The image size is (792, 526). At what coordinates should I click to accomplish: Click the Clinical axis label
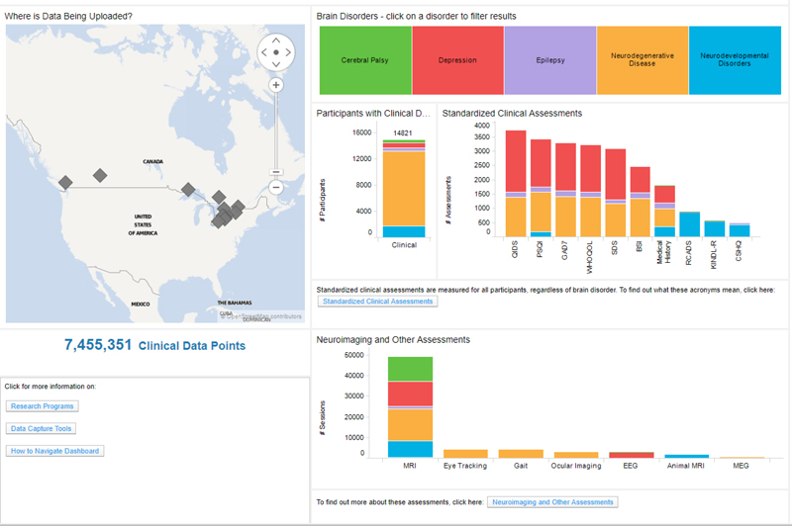(404, 245)
